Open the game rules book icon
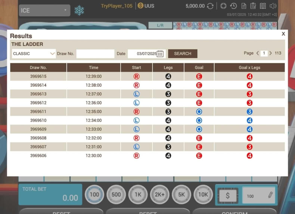This screenshot has height=214, width=295. (x=263, y=6)
